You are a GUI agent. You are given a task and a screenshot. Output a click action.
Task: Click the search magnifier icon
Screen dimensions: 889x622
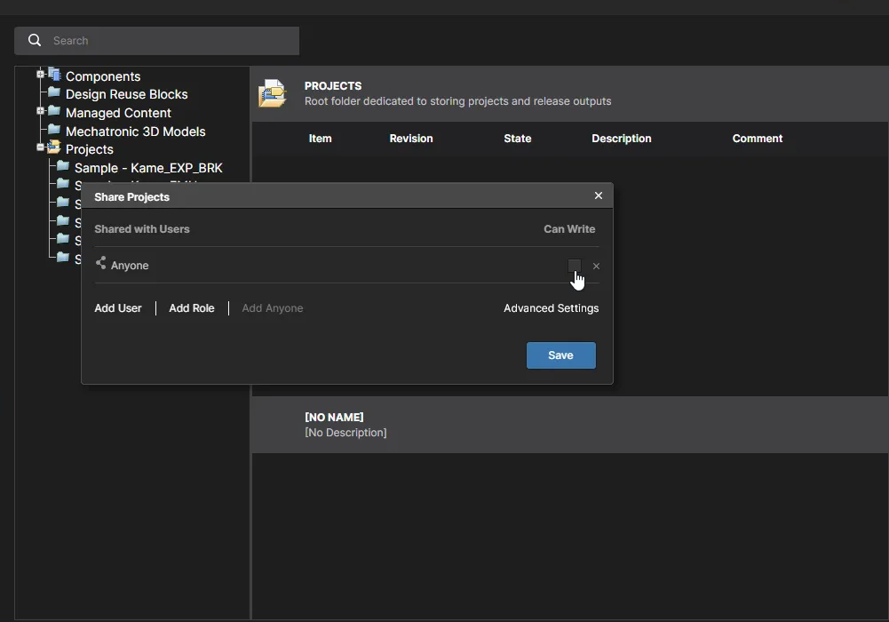pos(35,40)
